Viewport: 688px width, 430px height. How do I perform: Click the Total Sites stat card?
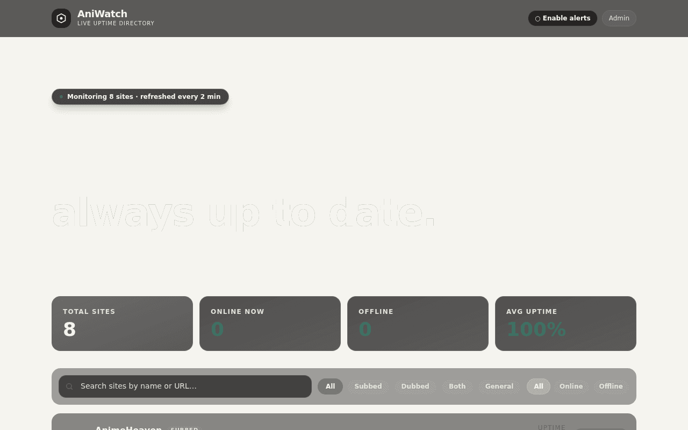click(x=122, y=324)
